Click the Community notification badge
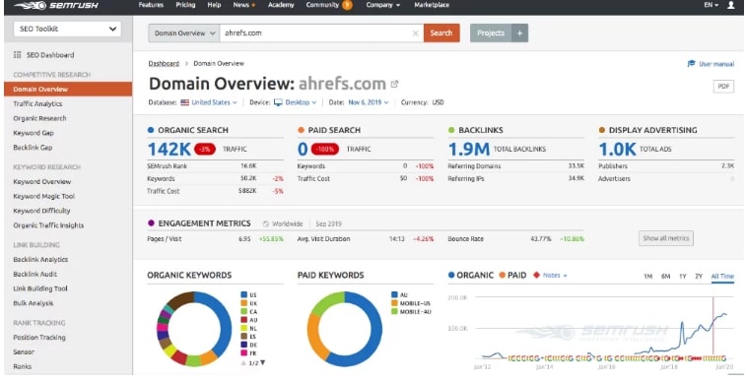The height and width of the screenshot is (380, 745). coord(347,5)
